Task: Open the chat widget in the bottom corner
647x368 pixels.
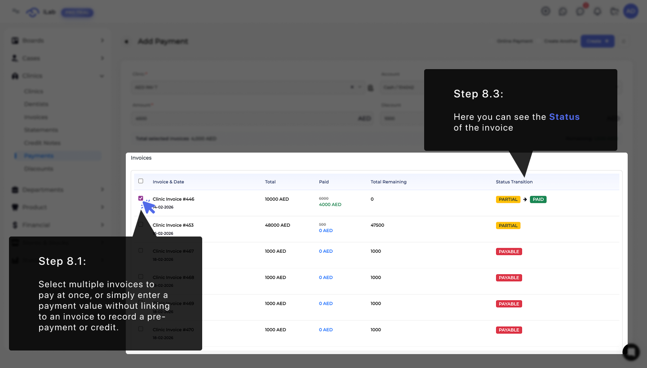Action: (631, 352)
